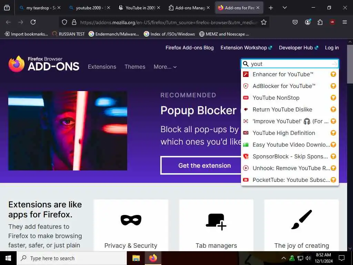Select 'Easy Youtube Video Downlo...' suggestion
Viewport: 353px width, 265px height.
pos(290,145)
